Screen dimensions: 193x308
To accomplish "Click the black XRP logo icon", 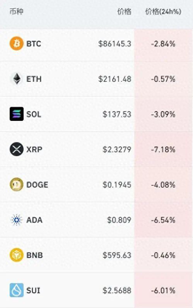I will coord(17,149).
